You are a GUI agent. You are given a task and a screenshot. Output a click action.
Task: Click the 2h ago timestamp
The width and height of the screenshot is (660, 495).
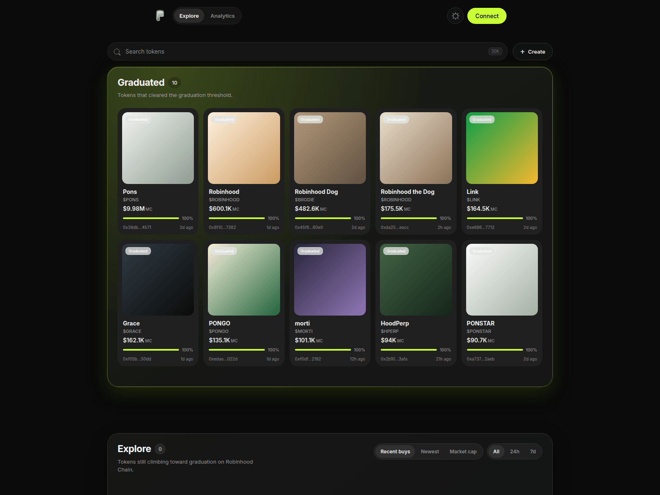point(444,227)
